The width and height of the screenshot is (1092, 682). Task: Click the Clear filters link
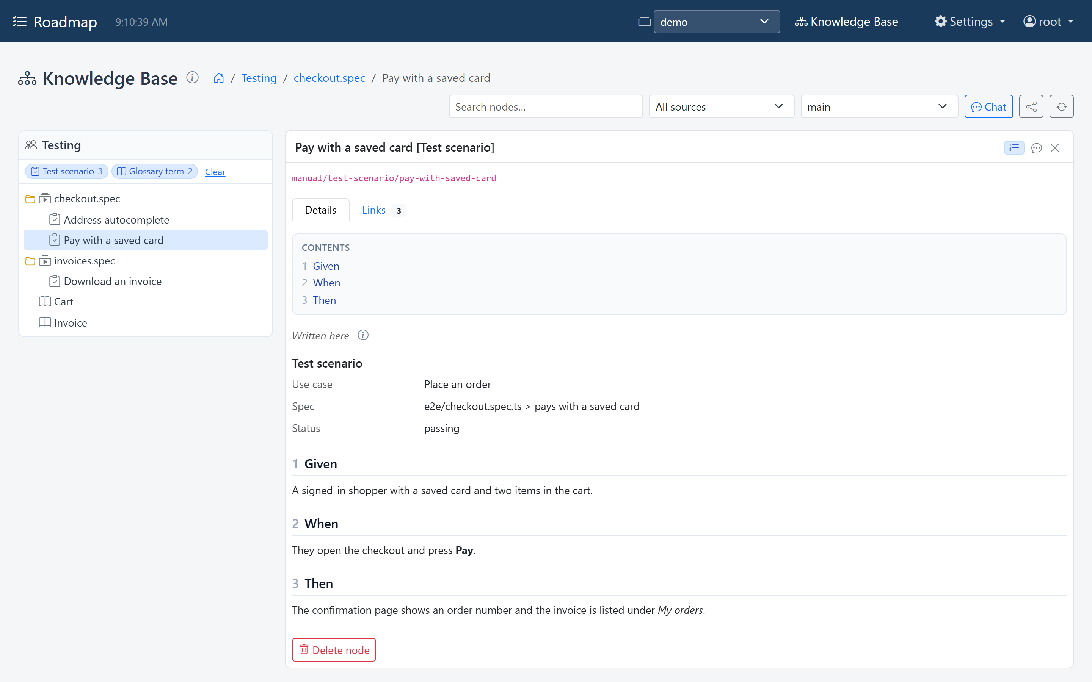coord(215,172)
